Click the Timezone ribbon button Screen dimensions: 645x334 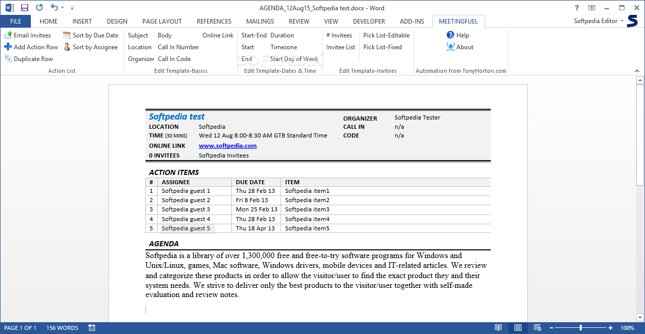284,47
